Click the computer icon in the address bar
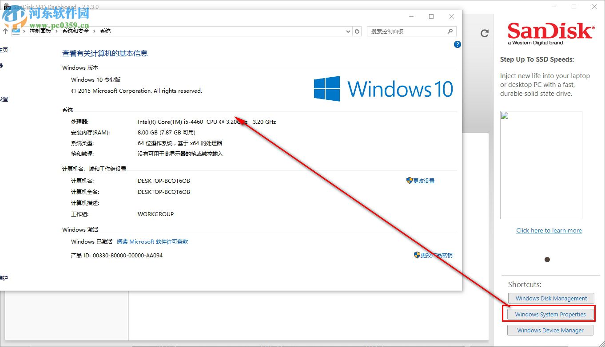 pyautogui.click(x=16, y=31)
